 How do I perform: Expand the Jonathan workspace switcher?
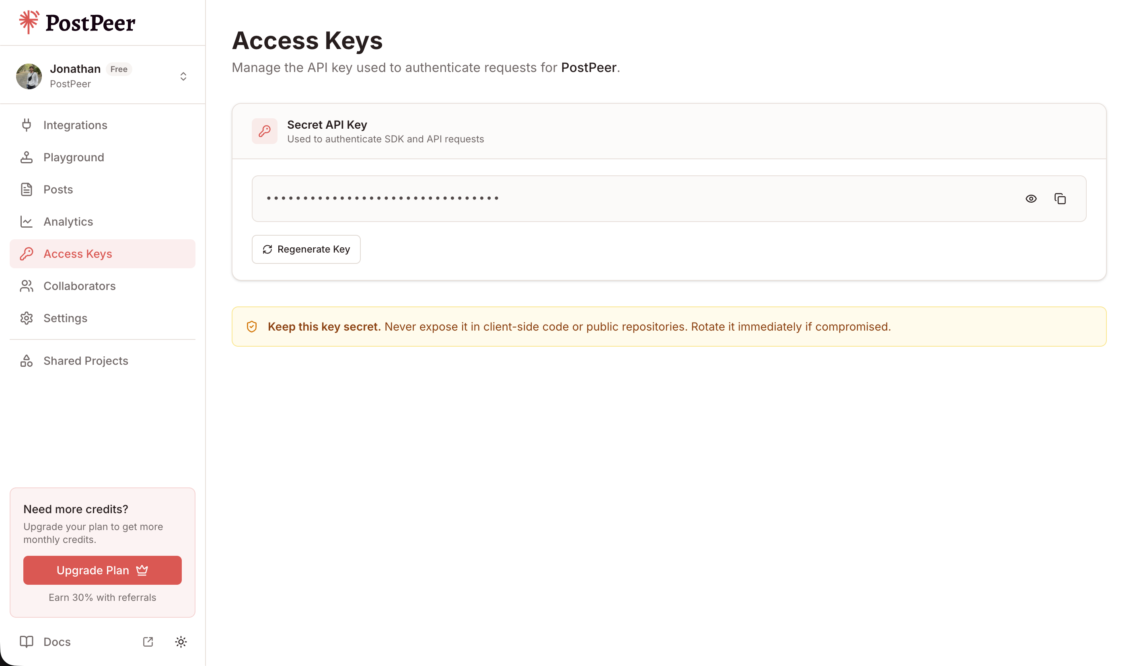click(183, 76)
